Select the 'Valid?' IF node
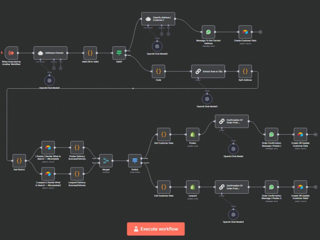The width and height of the screenshot is (320, 240). click(119, 53)
